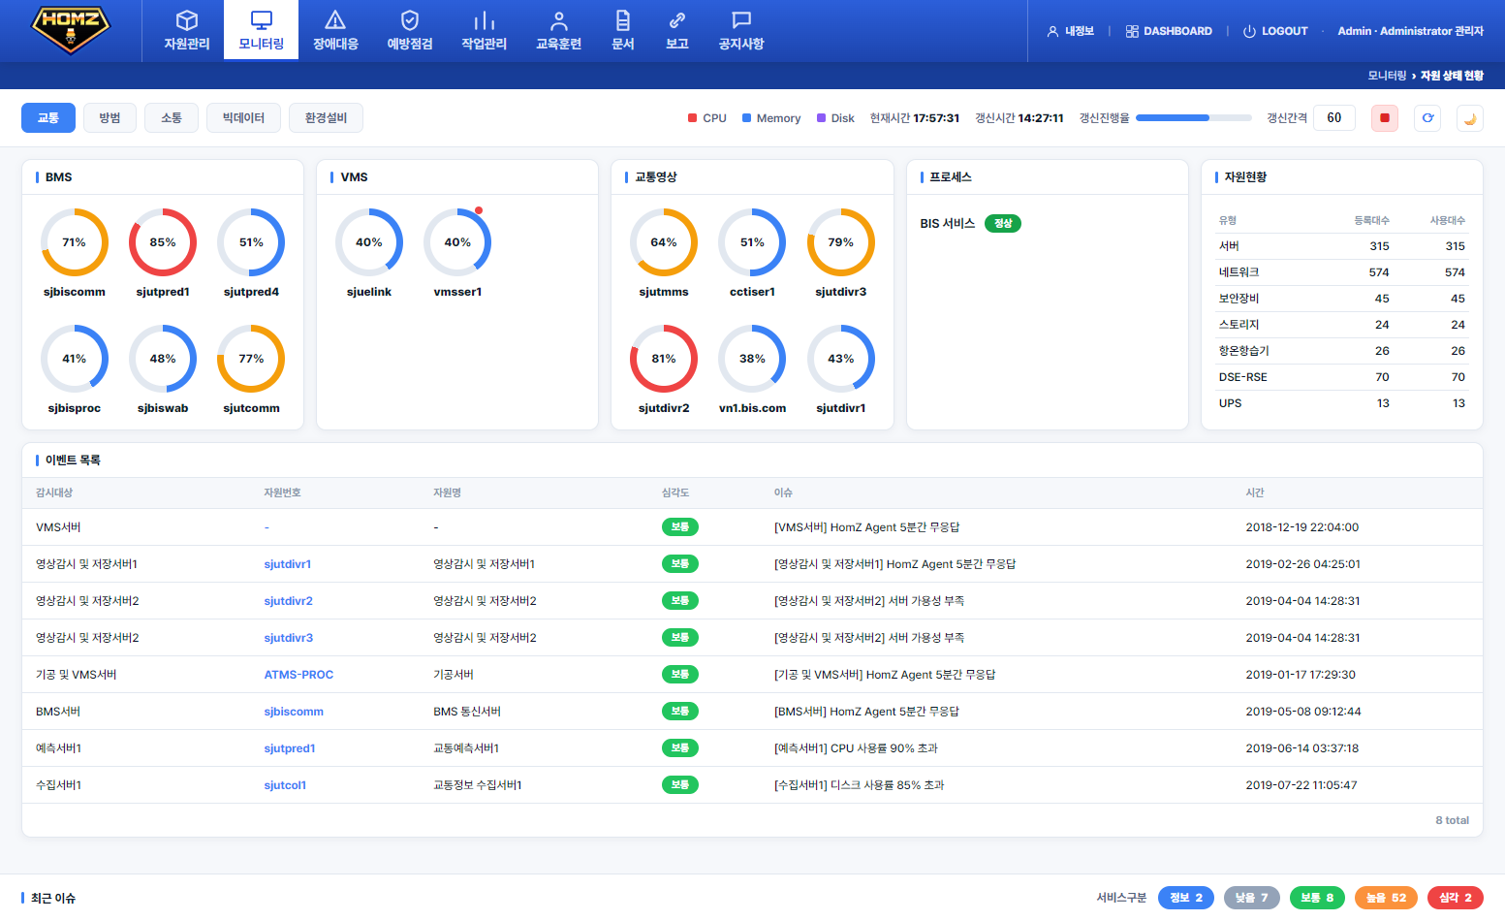Image resolution: width=1505 pixels, height=921 pixels.
Task: Open the ATMS-PROC resource link
Action: 298,675
